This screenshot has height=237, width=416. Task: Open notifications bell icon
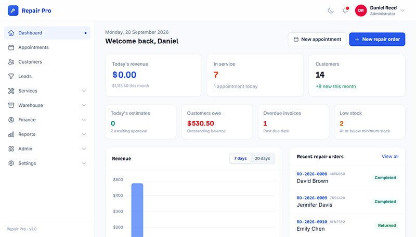pyautogui.click(x=345, y=10)
